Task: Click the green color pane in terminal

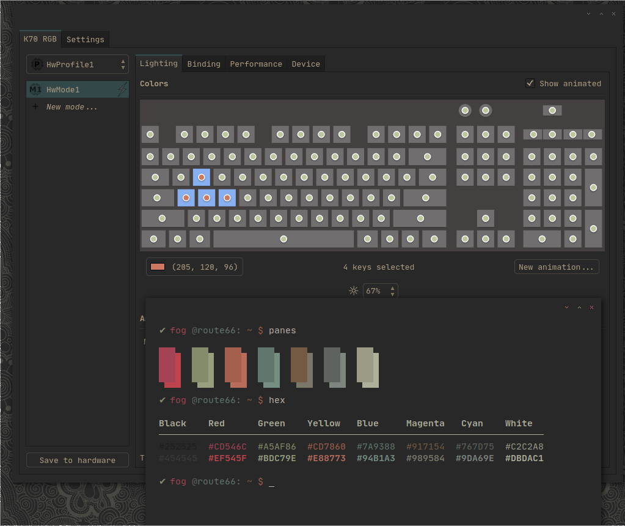Action: point(202,368)
